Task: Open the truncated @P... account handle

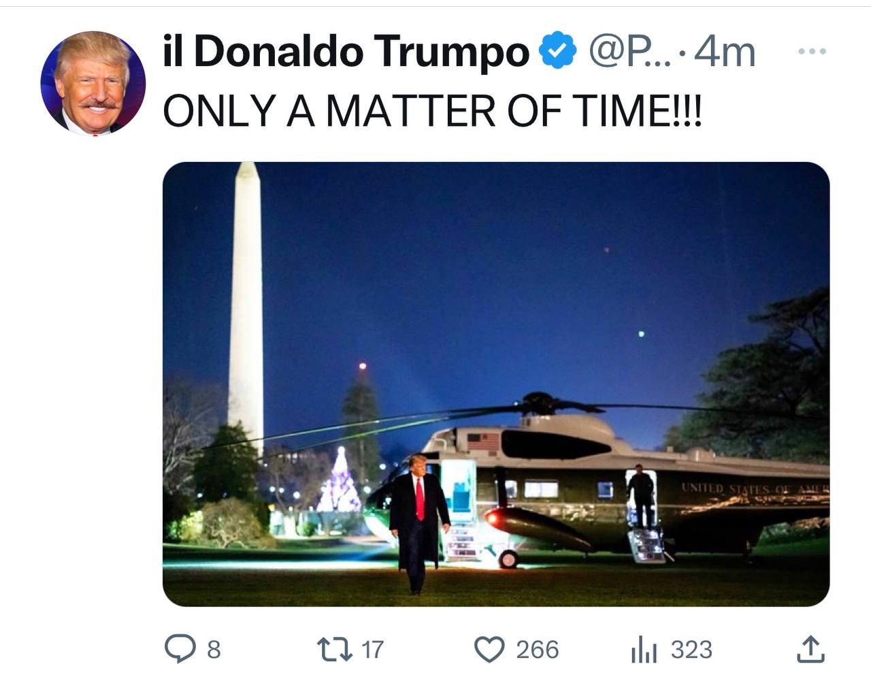Action: click(x=629, y=52)
